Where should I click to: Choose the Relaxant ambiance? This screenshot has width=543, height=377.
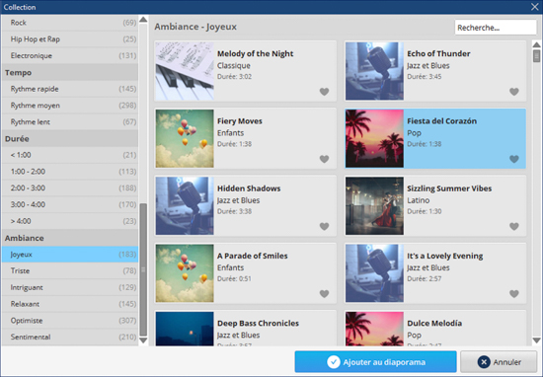[70, 304]
